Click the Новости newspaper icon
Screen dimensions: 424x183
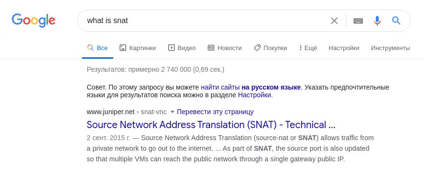pos(211,48)
